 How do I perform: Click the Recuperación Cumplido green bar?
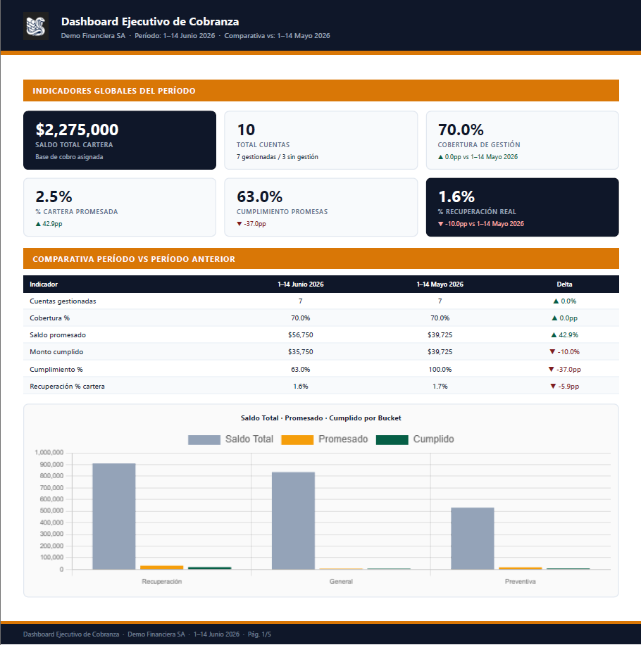tap(210, 568)
